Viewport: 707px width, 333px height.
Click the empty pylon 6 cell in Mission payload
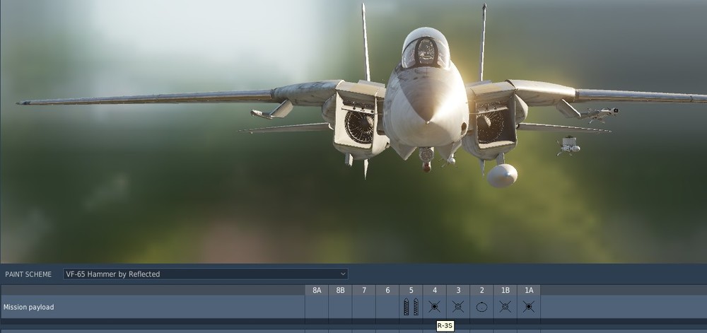[387, 307]
